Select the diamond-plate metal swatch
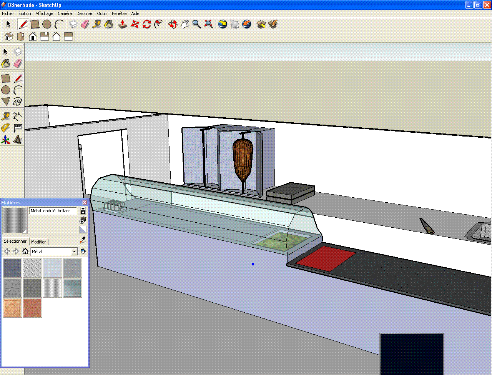This screenshot has width=492, height=375. pos(32,268)
